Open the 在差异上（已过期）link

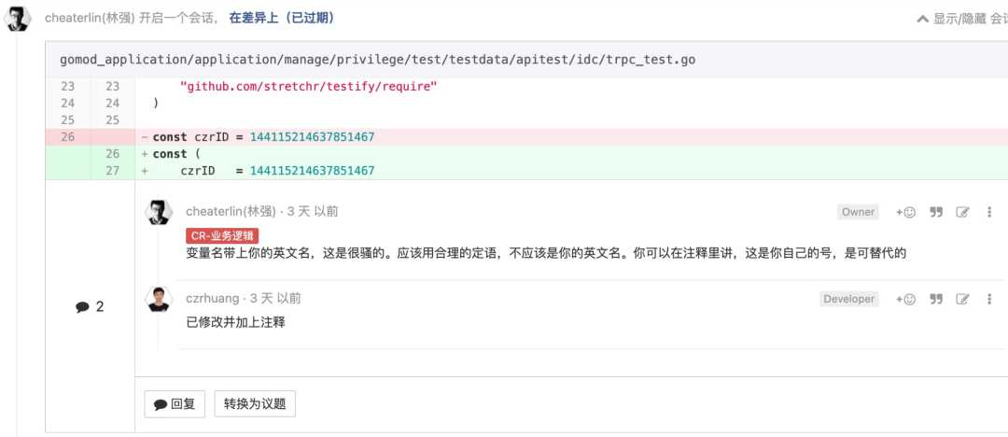tap(282, 18)
